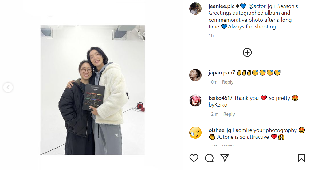Open japan.pan7 username link

coord(222,73)
